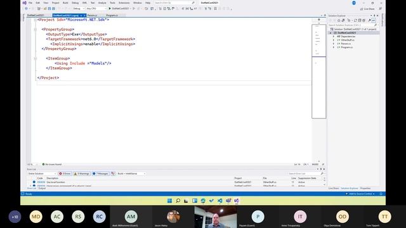This screenshot has width=406, height=228.
Task: Click Search Solution Explorer field
Action: [x=353, y=25]
